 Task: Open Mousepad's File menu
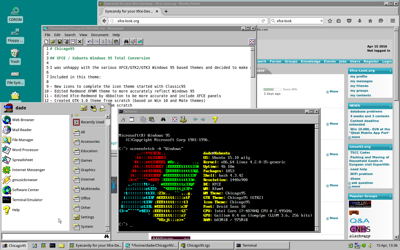point(47,35)
